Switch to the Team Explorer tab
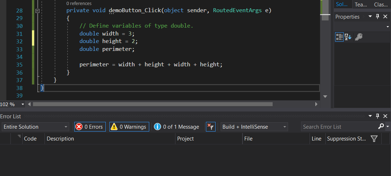The image size is (391, 176). pos(361,4)
